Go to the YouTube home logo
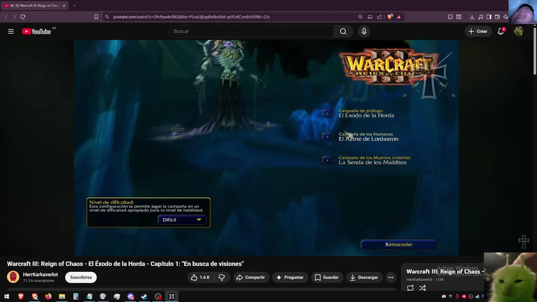This screenshot has width=537, height=302. (36, 31)
